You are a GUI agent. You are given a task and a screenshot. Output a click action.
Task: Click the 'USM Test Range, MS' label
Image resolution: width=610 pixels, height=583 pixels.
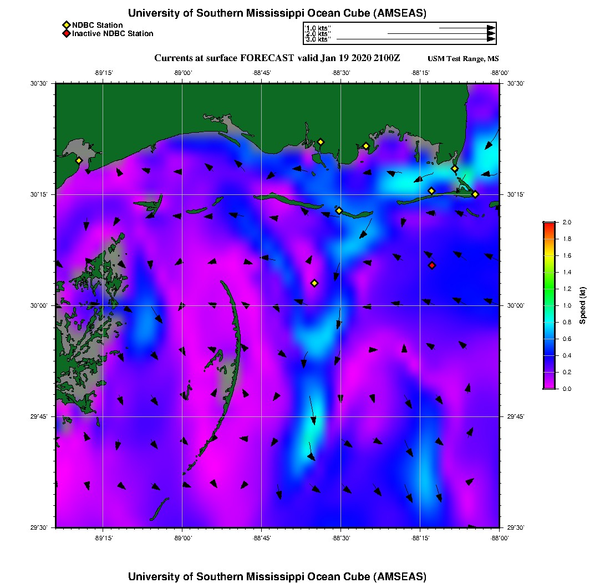pos(463,59)
